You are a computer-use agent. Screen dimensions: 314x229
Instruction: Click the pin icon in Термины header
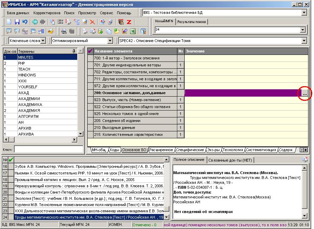click(74, 51)
